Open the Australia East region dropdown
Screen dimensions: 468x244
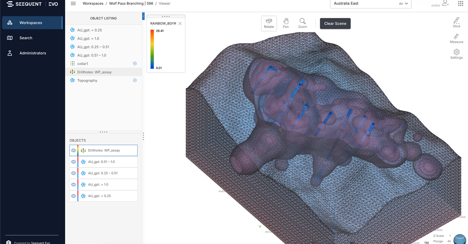tap(370, 4)
